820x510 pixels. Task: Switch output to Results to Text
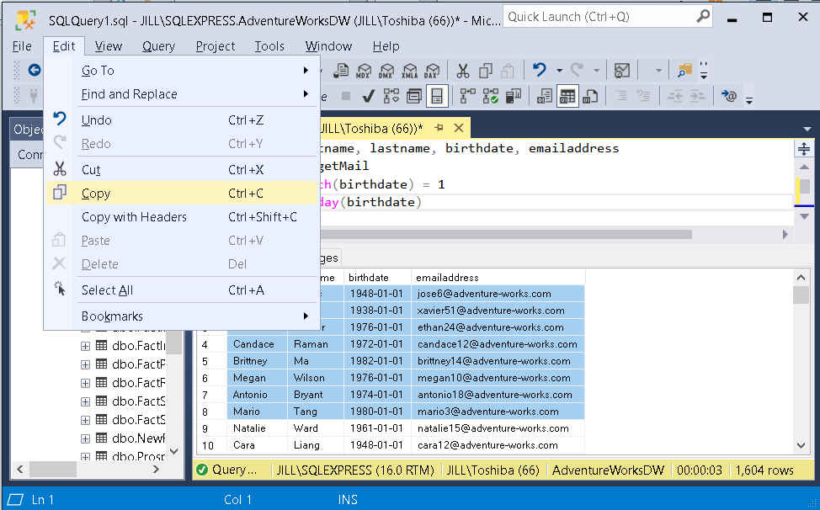point(545,96)
